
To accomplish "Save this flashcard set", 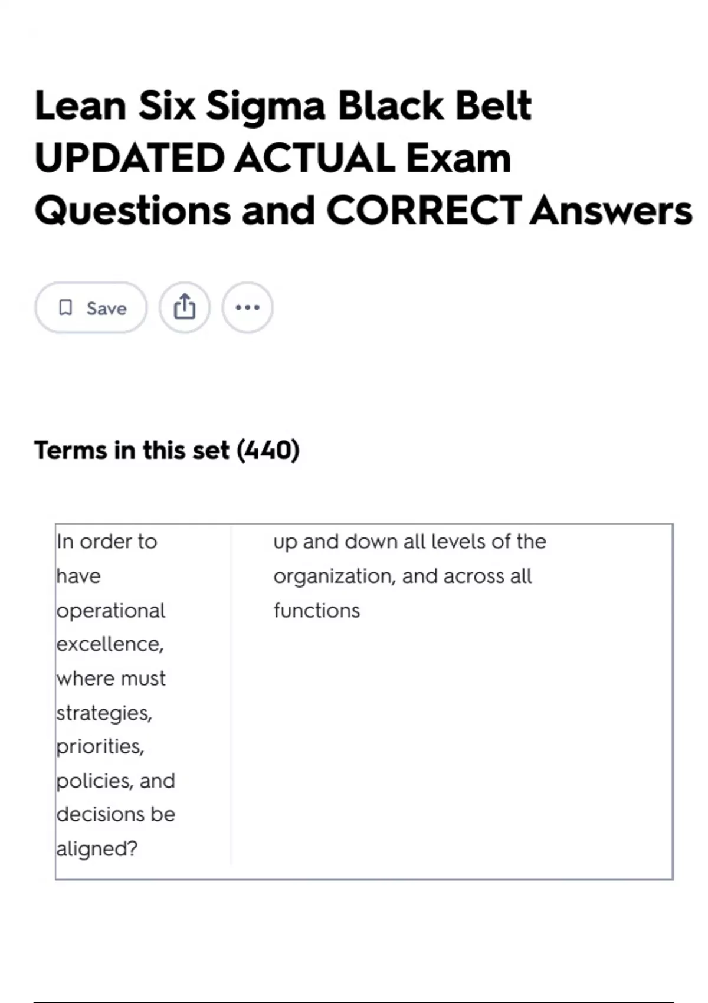I will (x=91, y=307).
